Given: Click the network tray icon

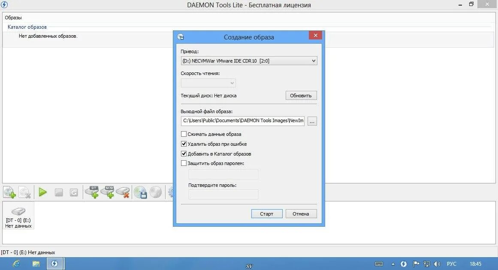Looking at the screenshot, I should coord(426,264).
